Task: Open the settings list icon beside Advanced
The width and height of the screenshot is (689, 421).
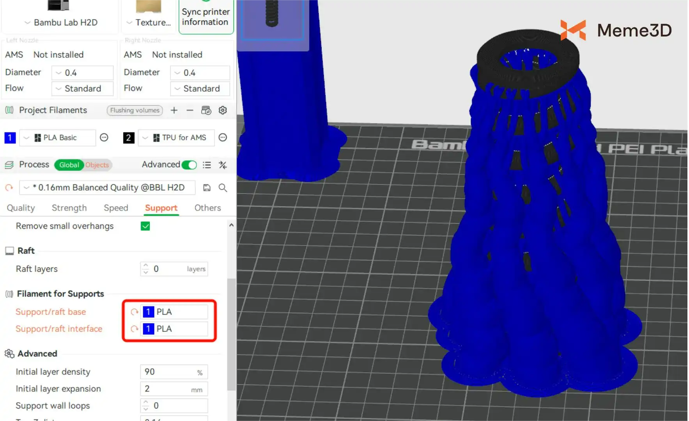Action: [x=207, y=165]
